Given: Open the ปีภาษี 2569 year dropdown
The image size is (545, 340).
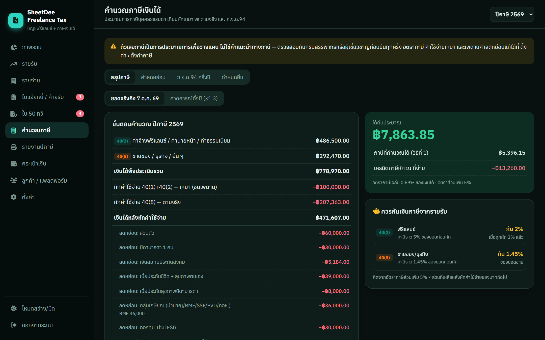Looking at the screenshot, I should tap(512, 14).
